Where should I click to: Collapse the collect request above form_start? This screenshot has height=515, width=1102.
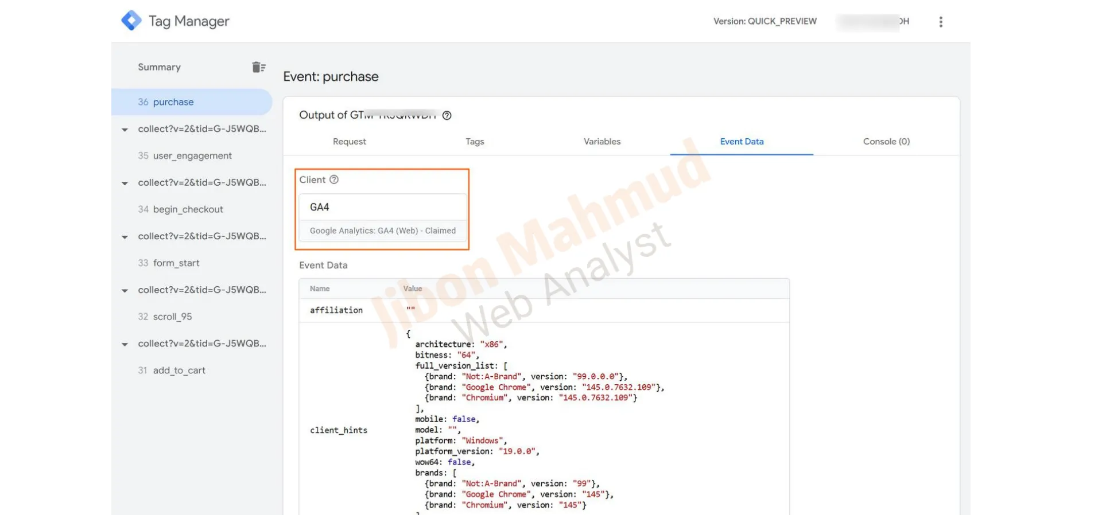(125, 237)
